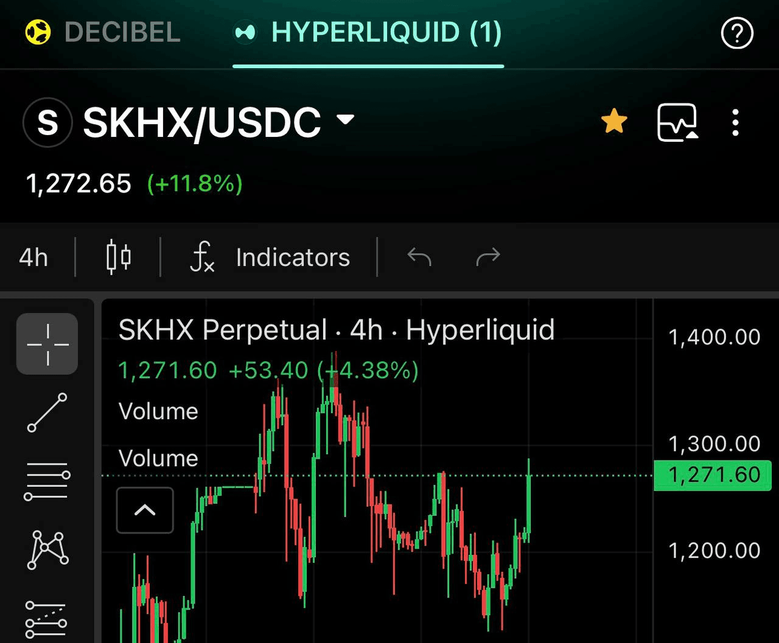The height and width of the screenshot is (643, 779).
Task: Select the XABCD pattern drawing tool
Action: [x=47, y=549]
